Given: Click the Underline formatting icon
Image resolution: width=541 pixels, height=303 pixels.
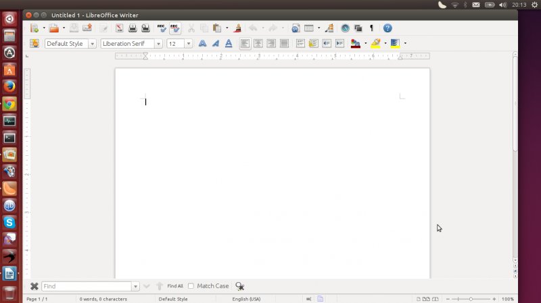Looking at the screenshot, I should 229,43.
